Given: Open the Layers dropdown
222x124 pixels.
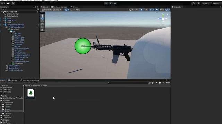Looking at the screenshot, I should [x=207, y=3].
